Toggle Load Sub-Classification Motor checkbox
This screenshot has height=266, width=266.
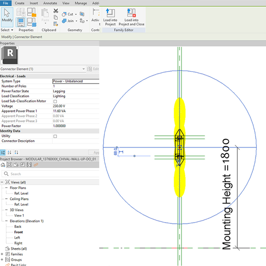click(55, 101)
